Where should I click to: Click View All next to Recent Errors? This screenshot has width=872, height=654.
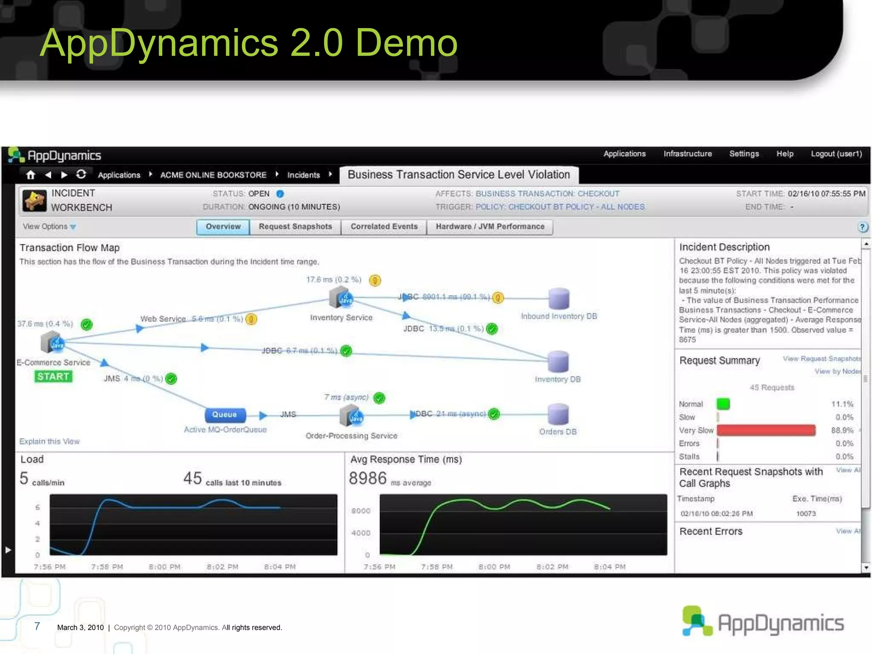pos(848,531)
